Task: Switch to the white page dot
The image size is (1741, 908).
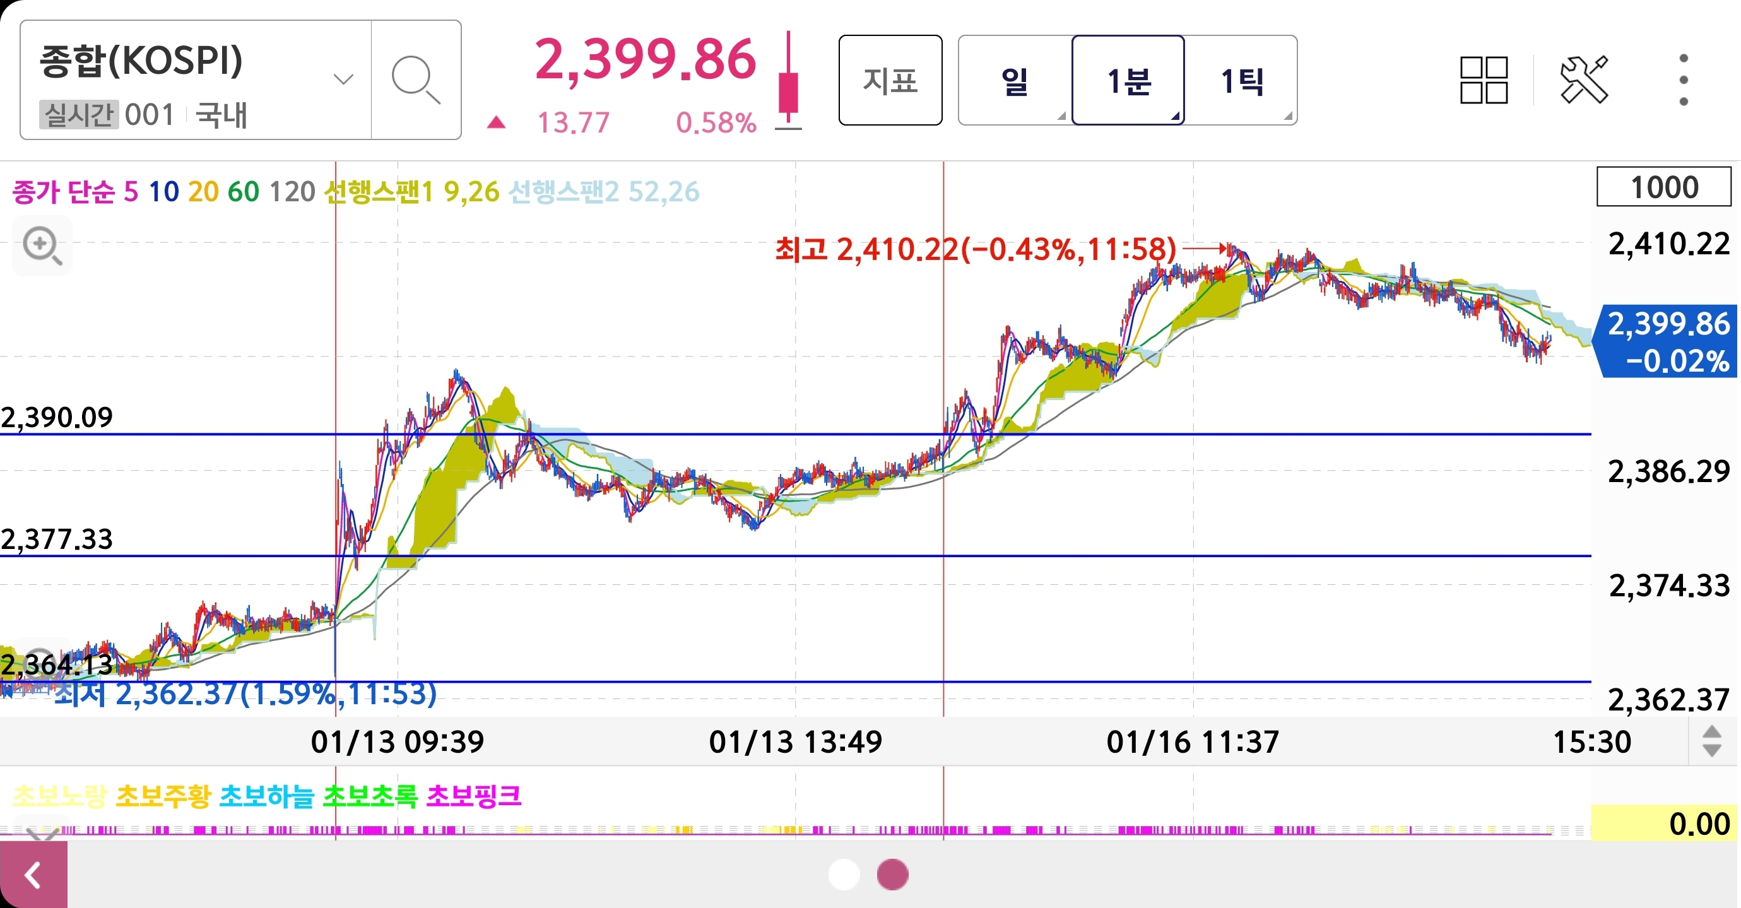Action: click(x=844, y=874)
